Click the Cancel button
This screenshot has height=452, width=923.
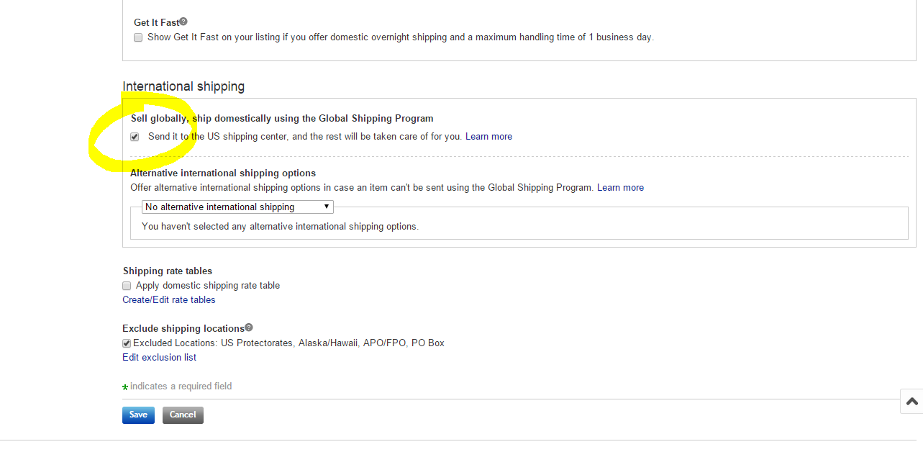click(x=183, y=415)
